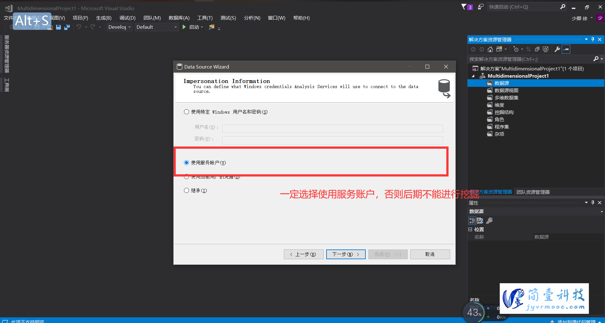605x323 pixels.
Task: Pin the Solution Explorer panel
Action: [x=593, y=39]
